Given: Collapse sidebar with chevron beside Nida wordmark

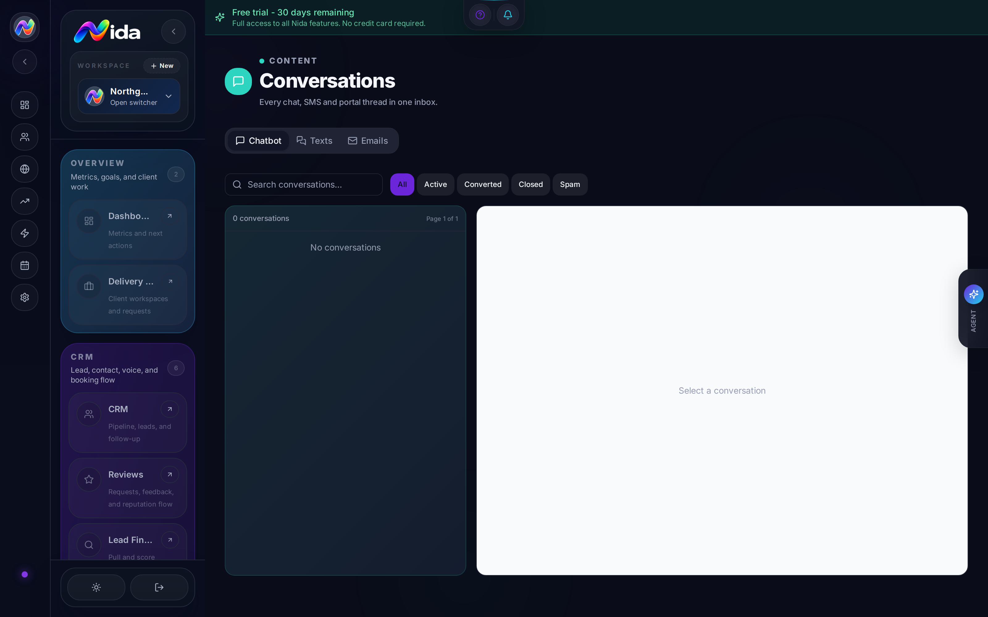Looking at the screenshot, I should click(174, 31).
